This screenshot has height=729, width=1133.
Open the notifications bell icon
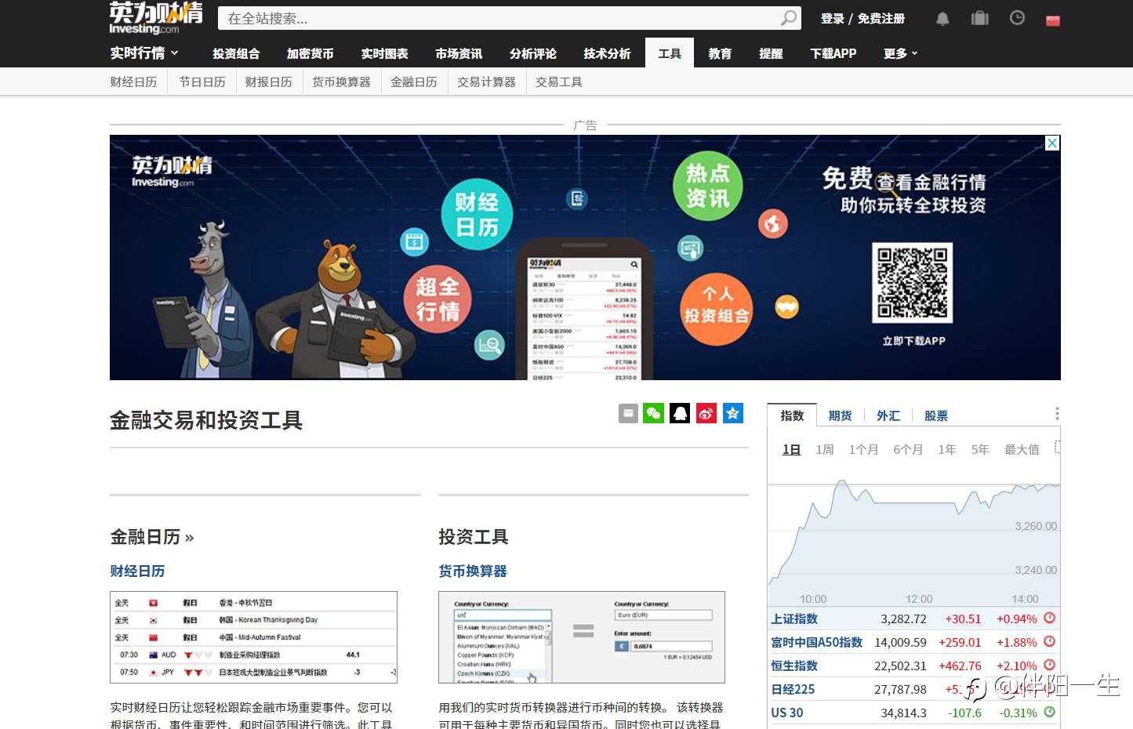point(942,18)
